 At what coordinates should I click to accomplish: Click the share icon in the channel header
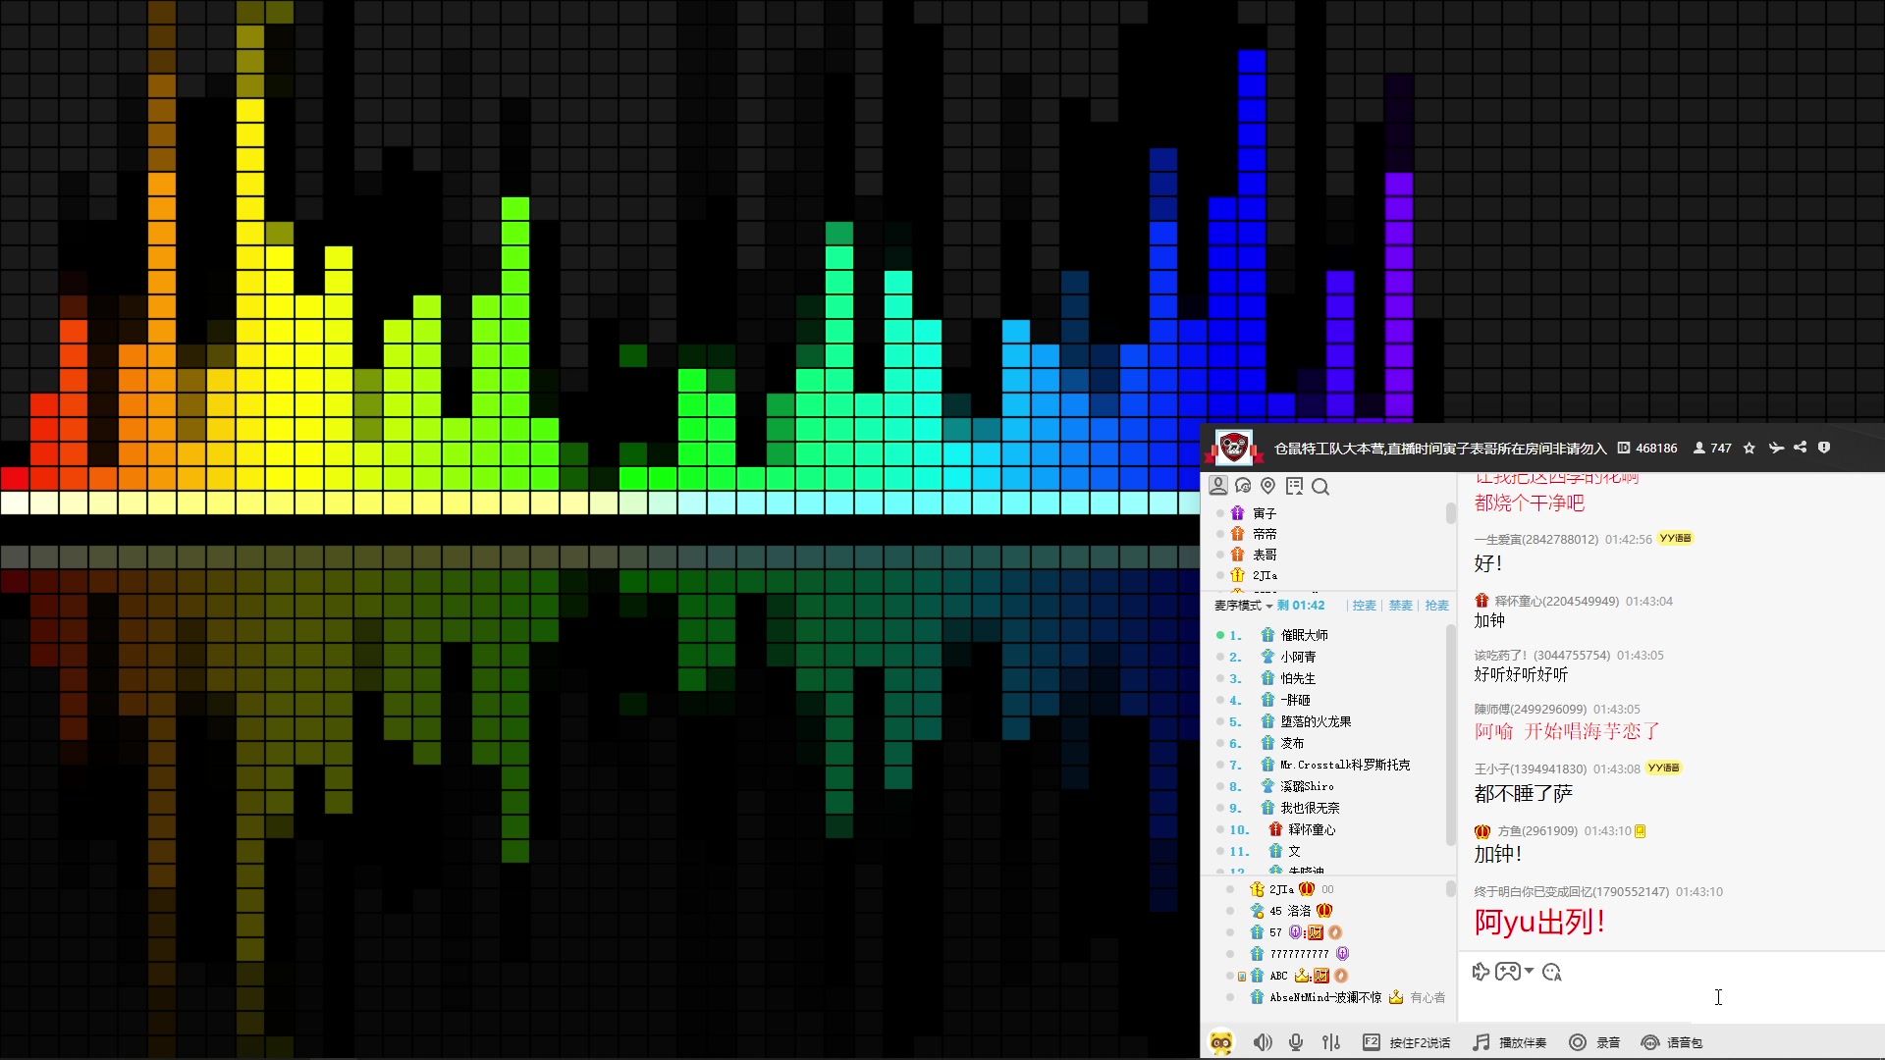tap(1801, 448)
